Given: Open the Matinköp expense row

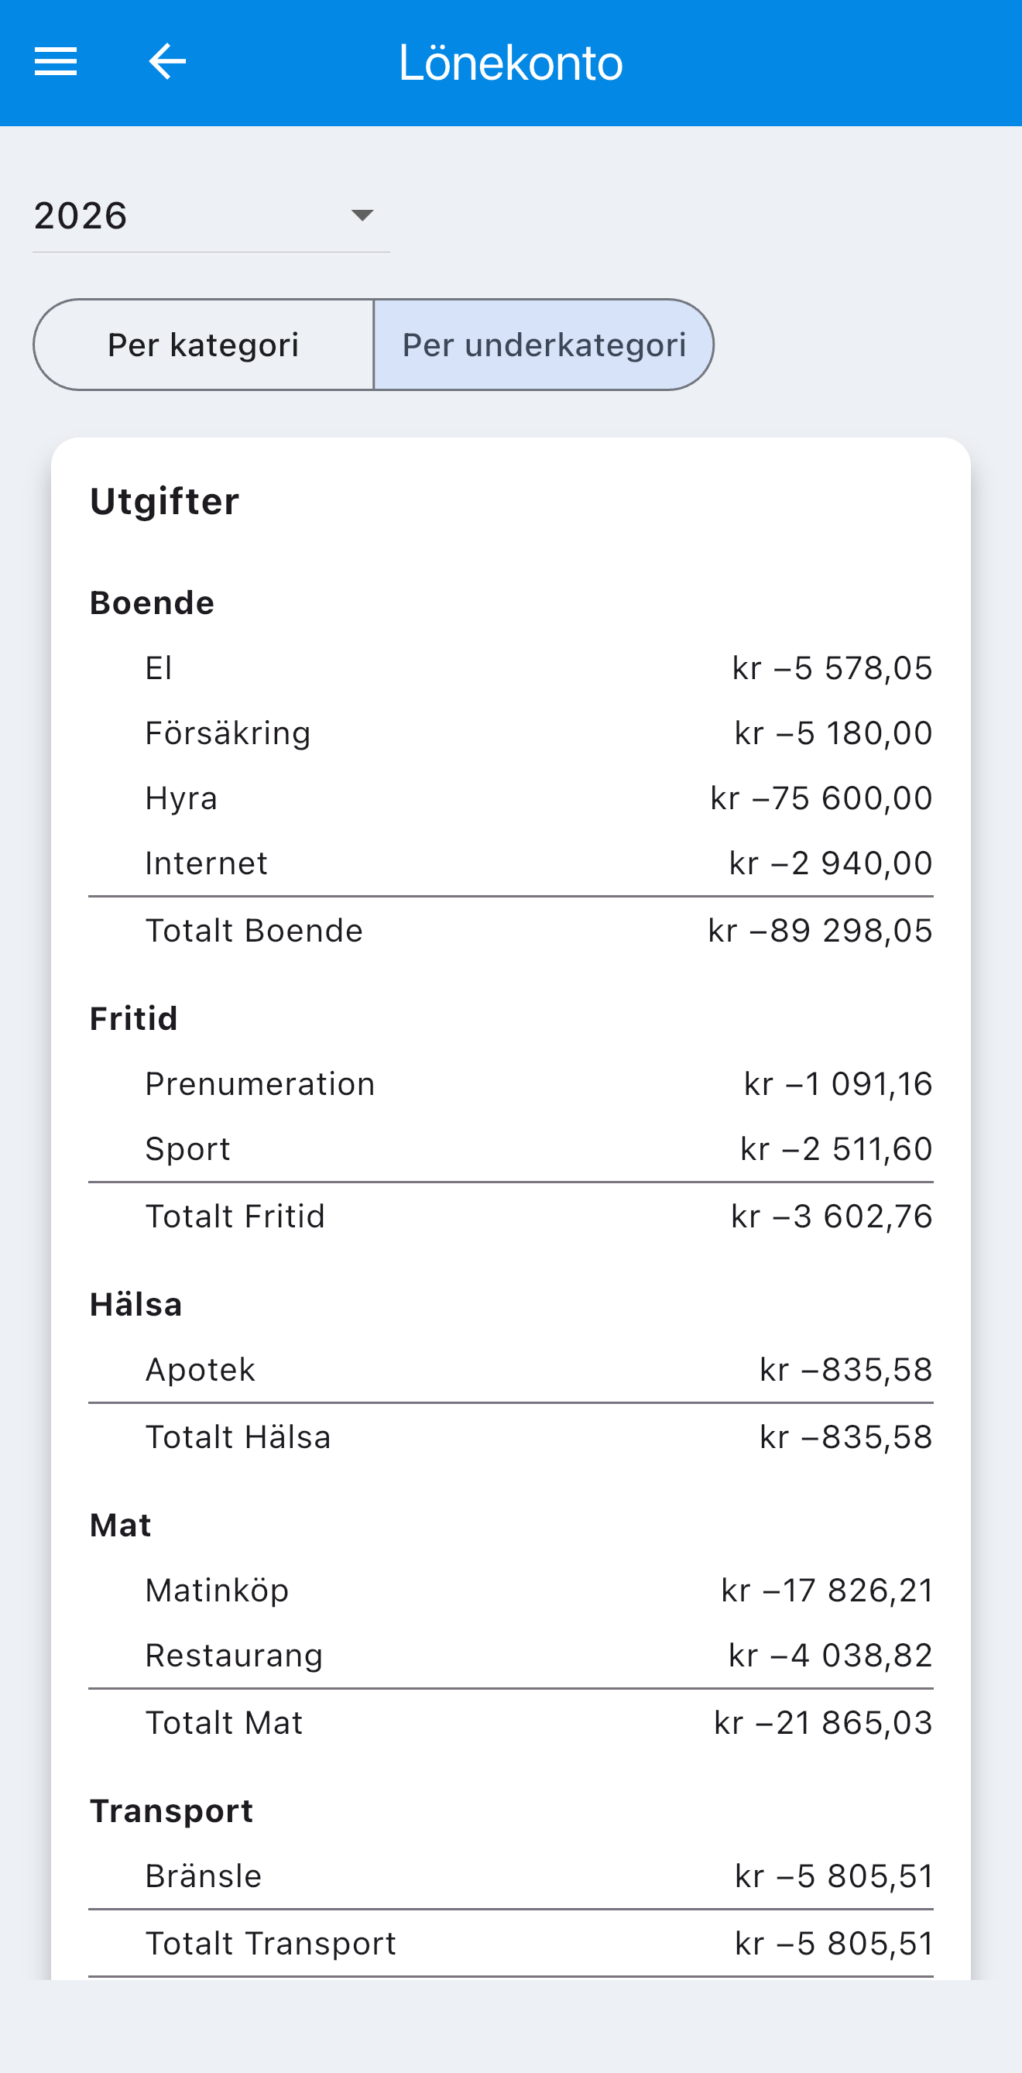Looking at the screenshot, I should 511,1590.
